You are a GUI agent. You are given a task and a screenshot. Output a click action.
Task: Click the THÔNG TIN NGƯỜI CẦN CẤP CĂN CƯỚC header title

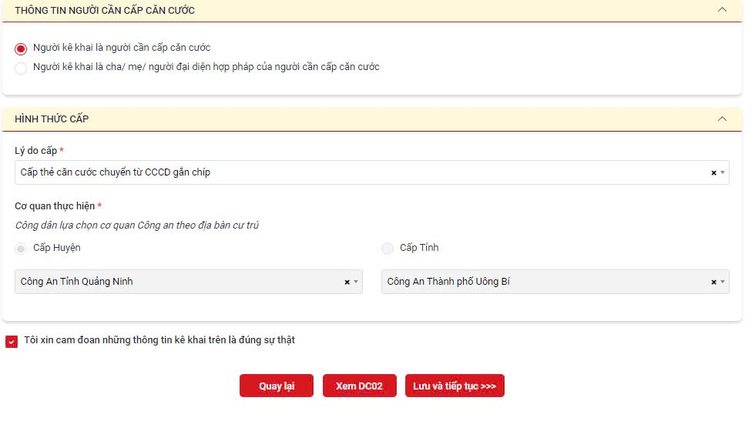[105, 11]
